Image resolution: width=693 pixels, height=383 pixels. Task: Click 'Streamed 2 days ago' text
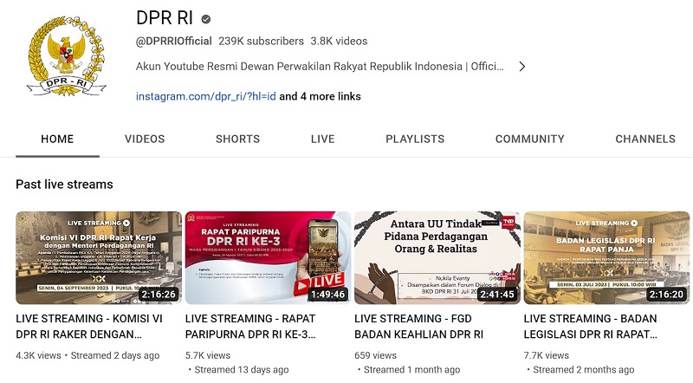[x=115, y=355]
